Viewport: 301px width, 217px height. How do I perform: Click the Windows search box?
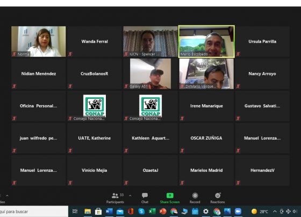tap(34, 212)
